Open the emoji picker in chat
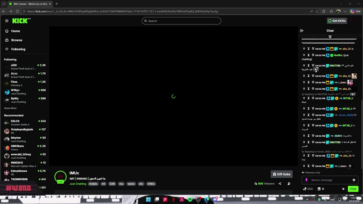 (x=354, y=180)
